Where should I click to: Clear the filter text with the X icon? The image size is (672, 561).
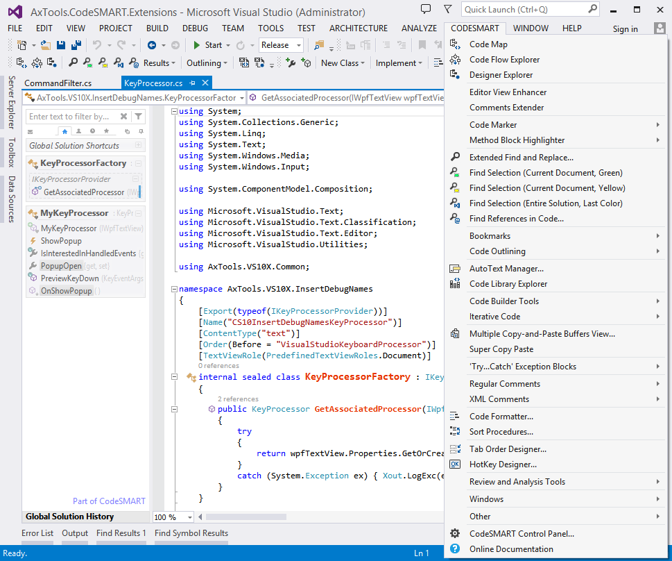pos(124,117)
